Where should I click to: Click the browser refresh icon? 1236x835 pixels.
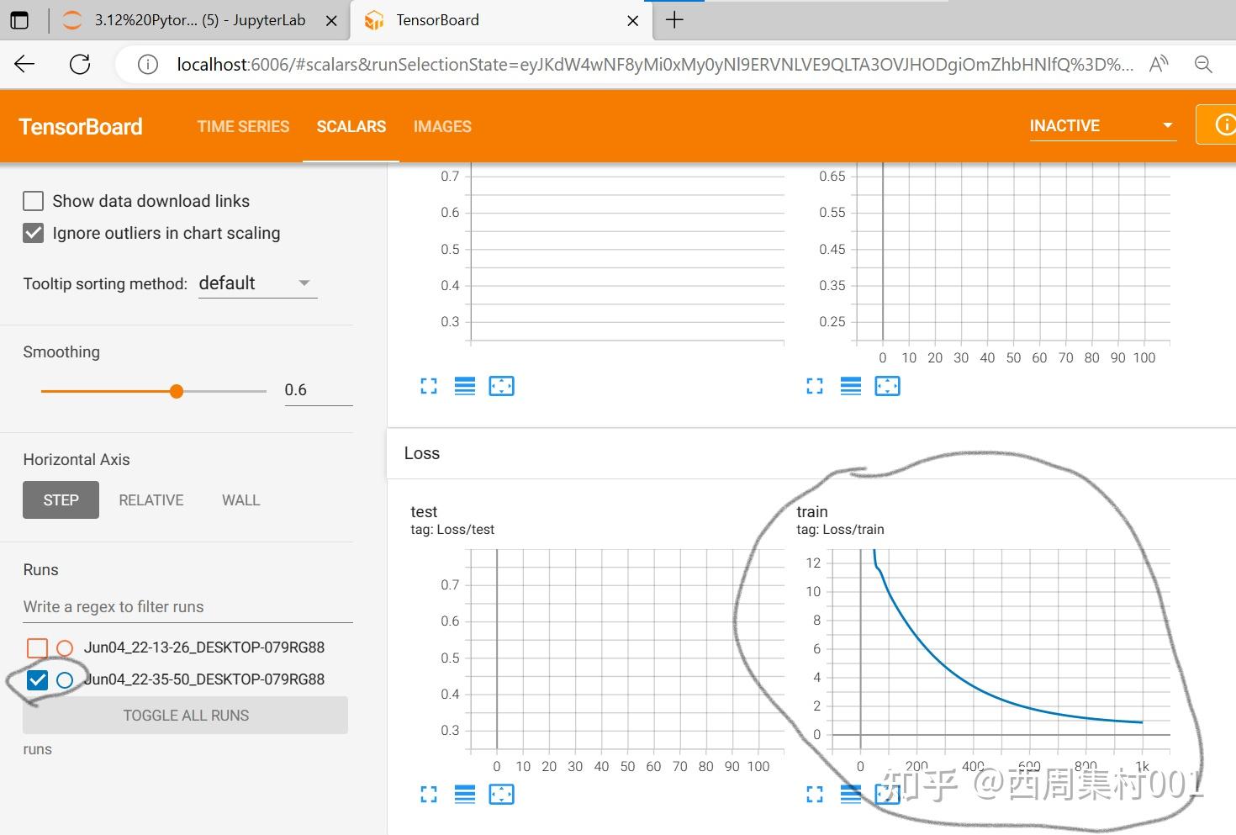click(x=80, y=64)
